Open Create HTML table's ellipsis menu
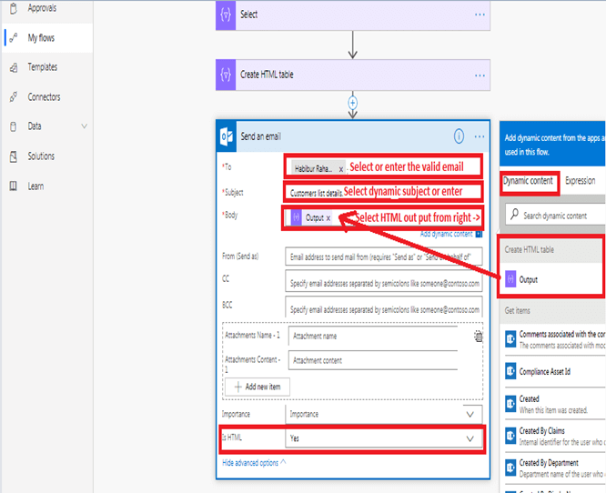Viewport: 606px width, 493px height. pyautogui.click(x=480, y=75)
